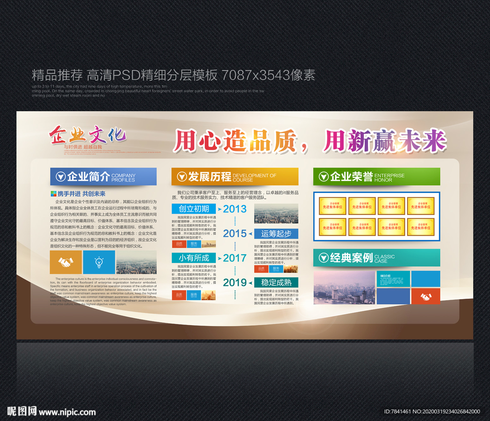This screenshot has width=490, height=421.
Task: Open the city photo beside 2013
Action: pyautogui.click(x=276, y=214)
